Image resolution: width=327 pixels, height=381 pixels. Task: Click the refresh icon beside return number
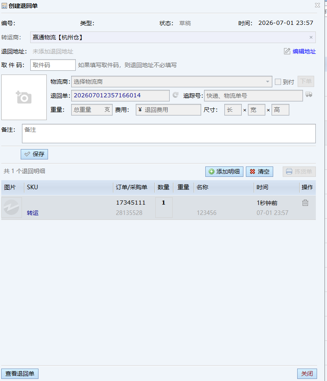176,95
